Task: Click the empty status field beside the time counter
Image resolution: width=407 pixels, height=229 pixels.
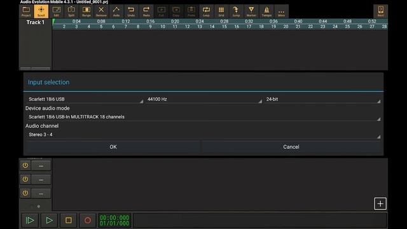Action: (260, 221)
